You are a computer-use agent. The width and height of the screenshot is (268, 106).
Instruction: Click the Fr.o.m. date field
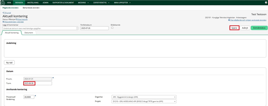38,79
